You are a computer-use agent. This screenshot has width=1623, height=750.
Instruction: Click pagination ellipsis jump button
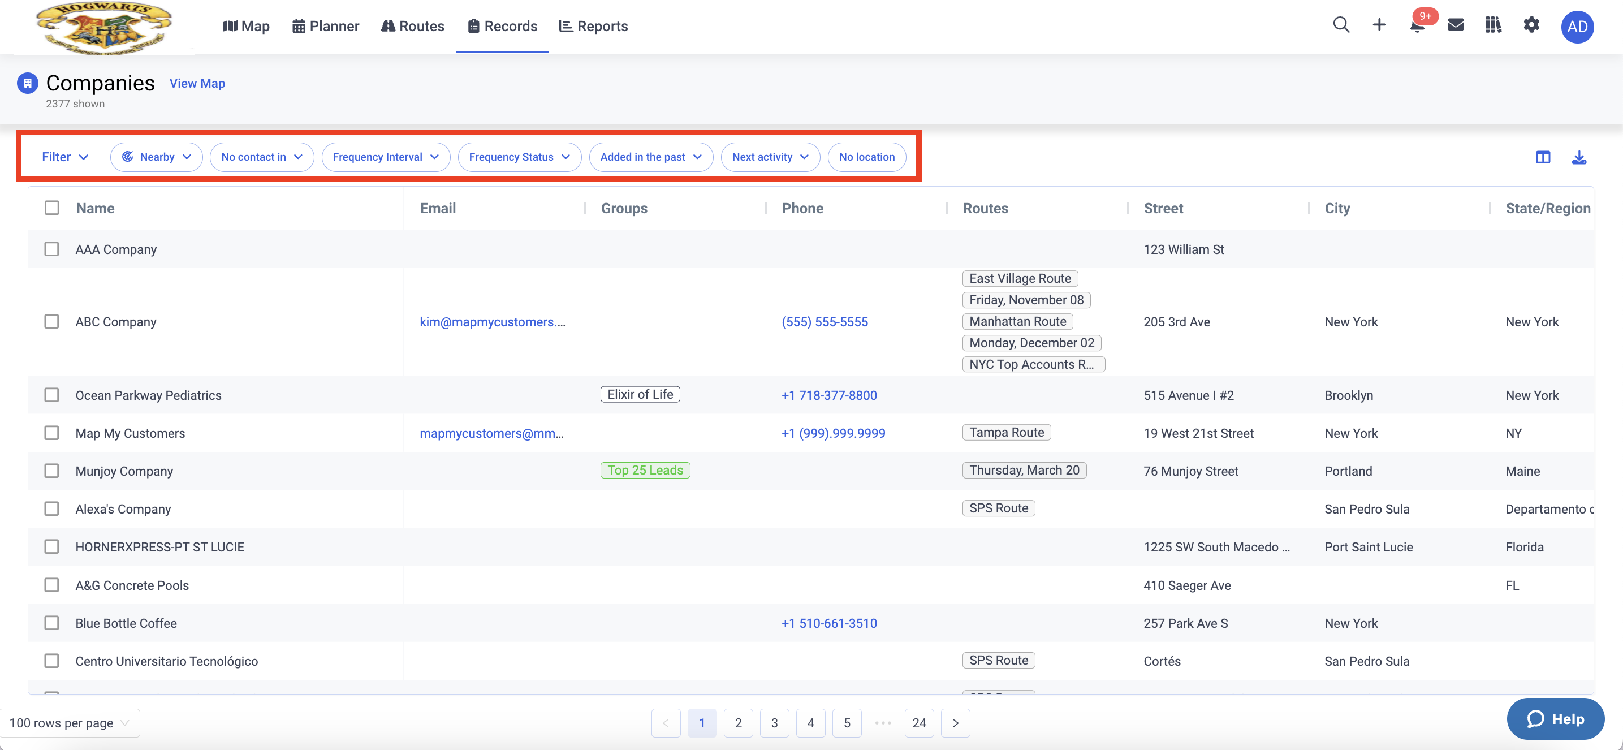point(883,723)
